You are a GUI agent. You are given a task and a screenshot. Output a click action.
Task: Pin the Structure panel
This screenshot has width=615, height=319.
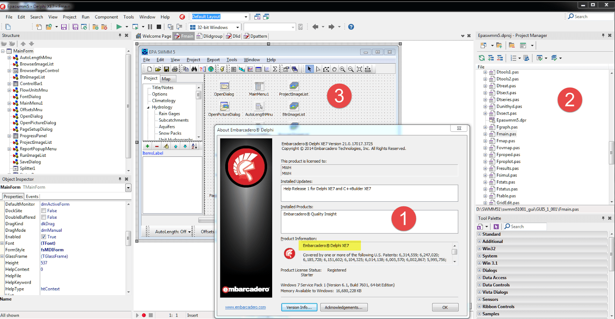click(x=120, y=35)
